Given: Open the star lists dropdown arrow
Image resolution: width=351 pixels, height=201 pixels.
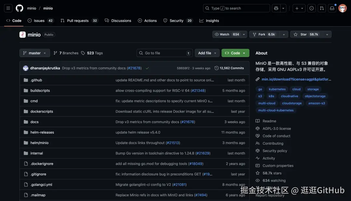Looking at the screenshot, I should coord(327,34).
